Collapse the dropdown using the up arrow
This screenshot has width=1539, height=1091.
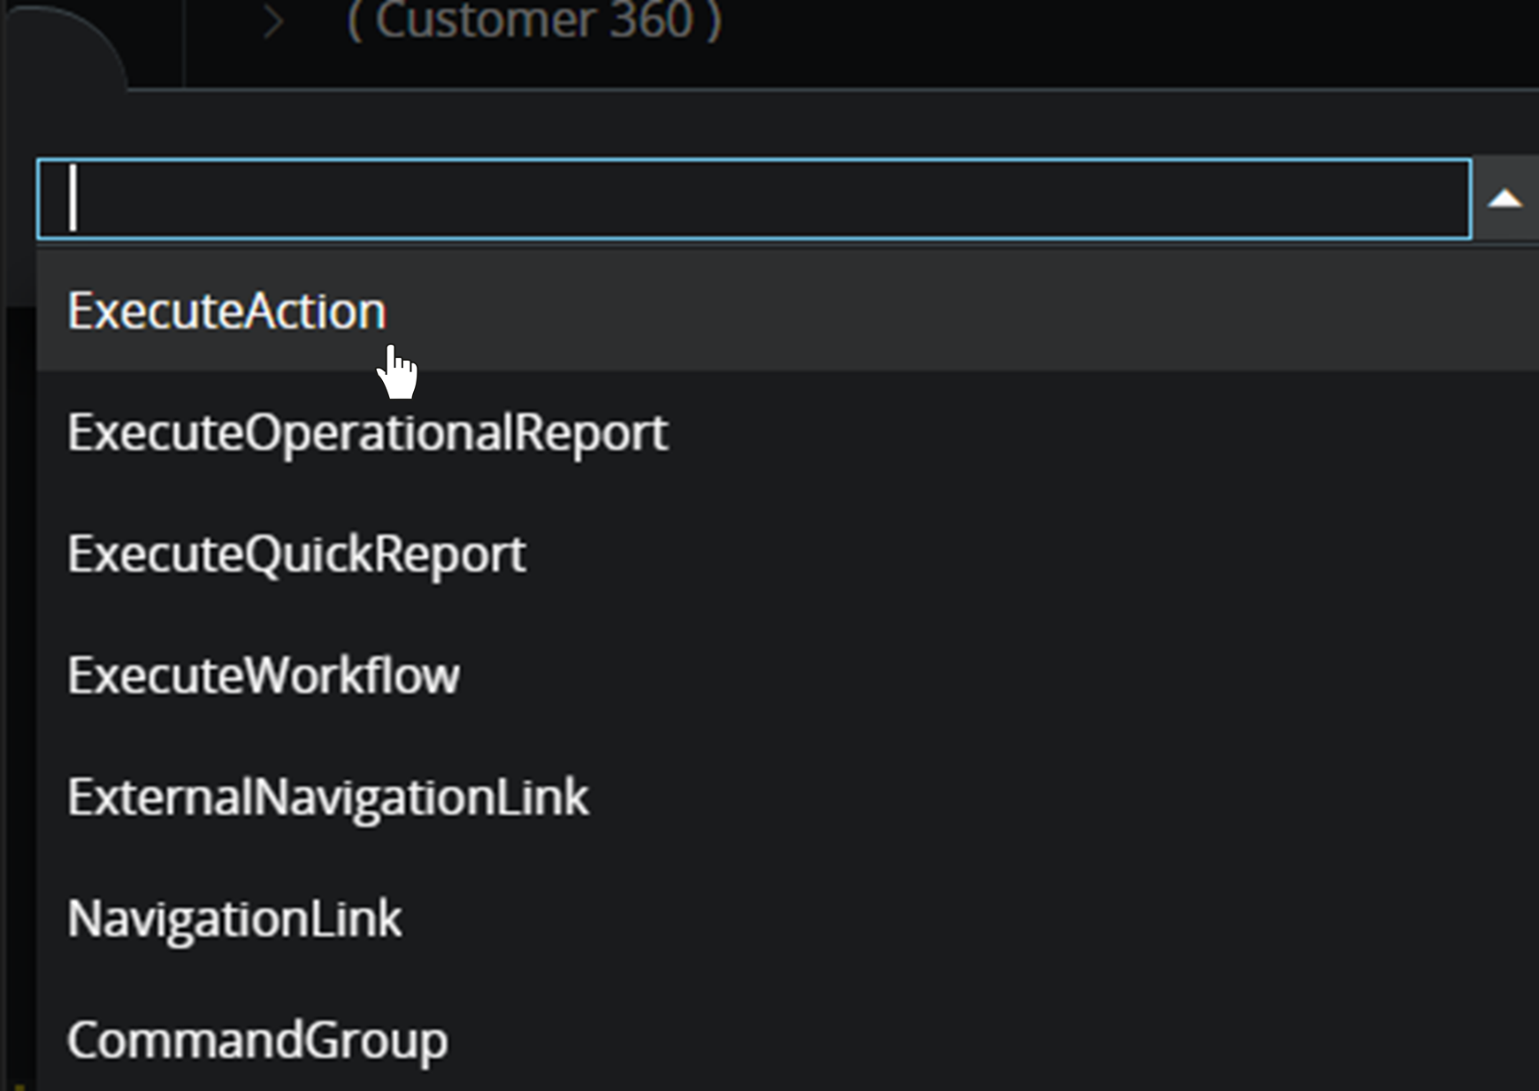tap(1505, 200)
